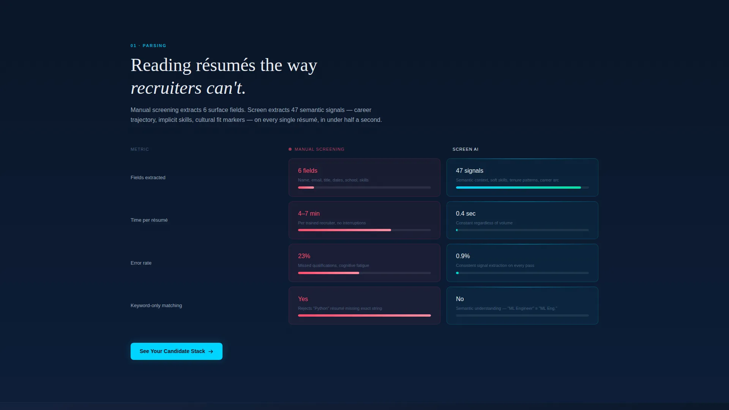Click the progress bar under '0.4 sec'
729x410 pixels.
[522, 230]
